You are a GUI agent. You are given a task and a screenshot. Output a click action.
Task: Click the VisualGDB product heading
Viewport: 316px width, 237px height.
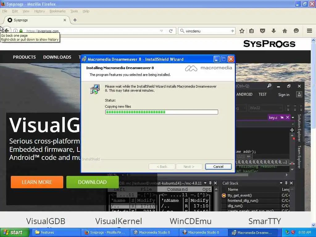46,221
